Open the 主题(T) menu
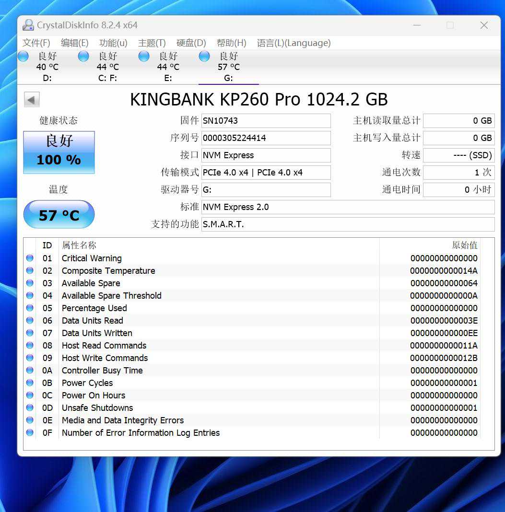The height and width of the screenshot is (512, 505). (152, 43)
